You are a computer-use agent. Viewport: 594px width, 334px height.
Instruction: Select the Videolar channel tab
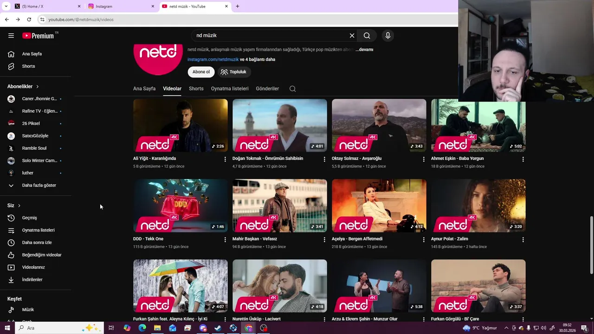[x=172, y=89]
